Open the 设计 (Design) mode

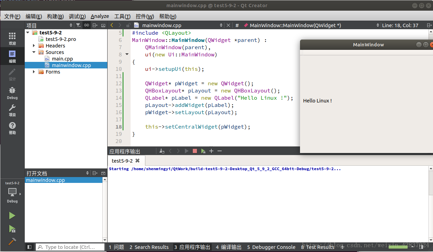pyautogui.click(x=12, y=75)
